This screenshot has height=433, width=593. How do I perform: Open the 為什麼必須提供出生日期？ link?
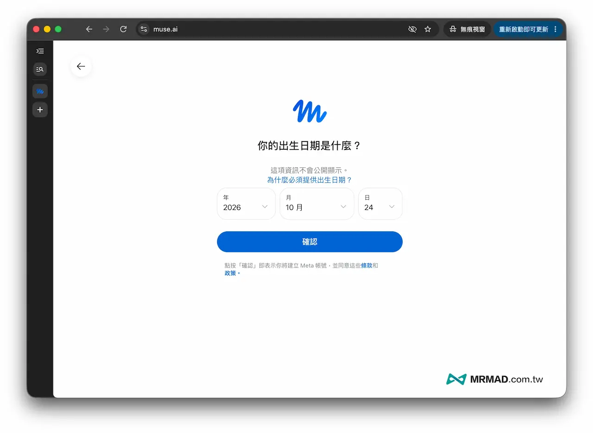(309, 180)
